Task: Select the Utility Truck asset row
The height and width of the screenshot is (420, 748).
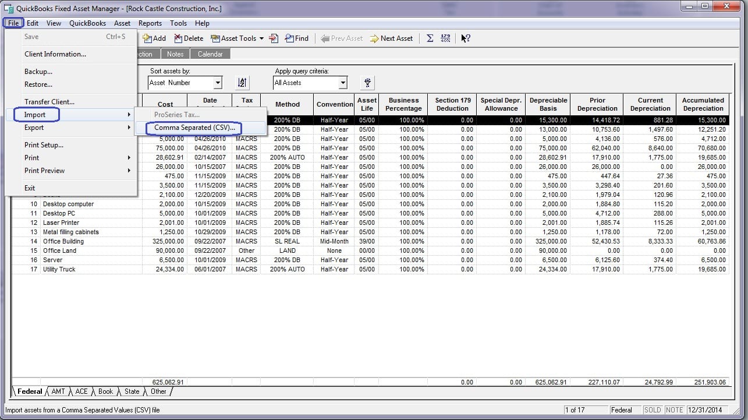Action: coord(371,269)
